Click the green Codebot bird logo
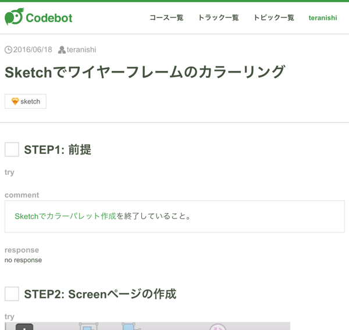The height and width of the screenshot is (330, 349). point(13,17)
